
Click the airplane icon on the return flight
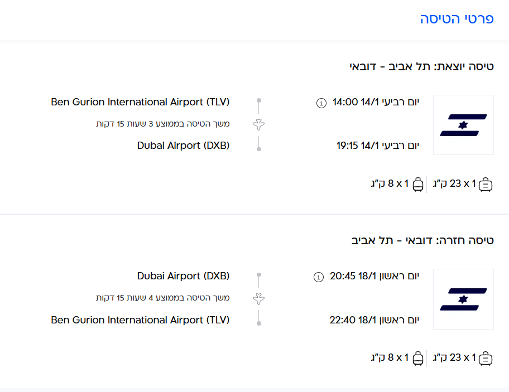point(258,298)
